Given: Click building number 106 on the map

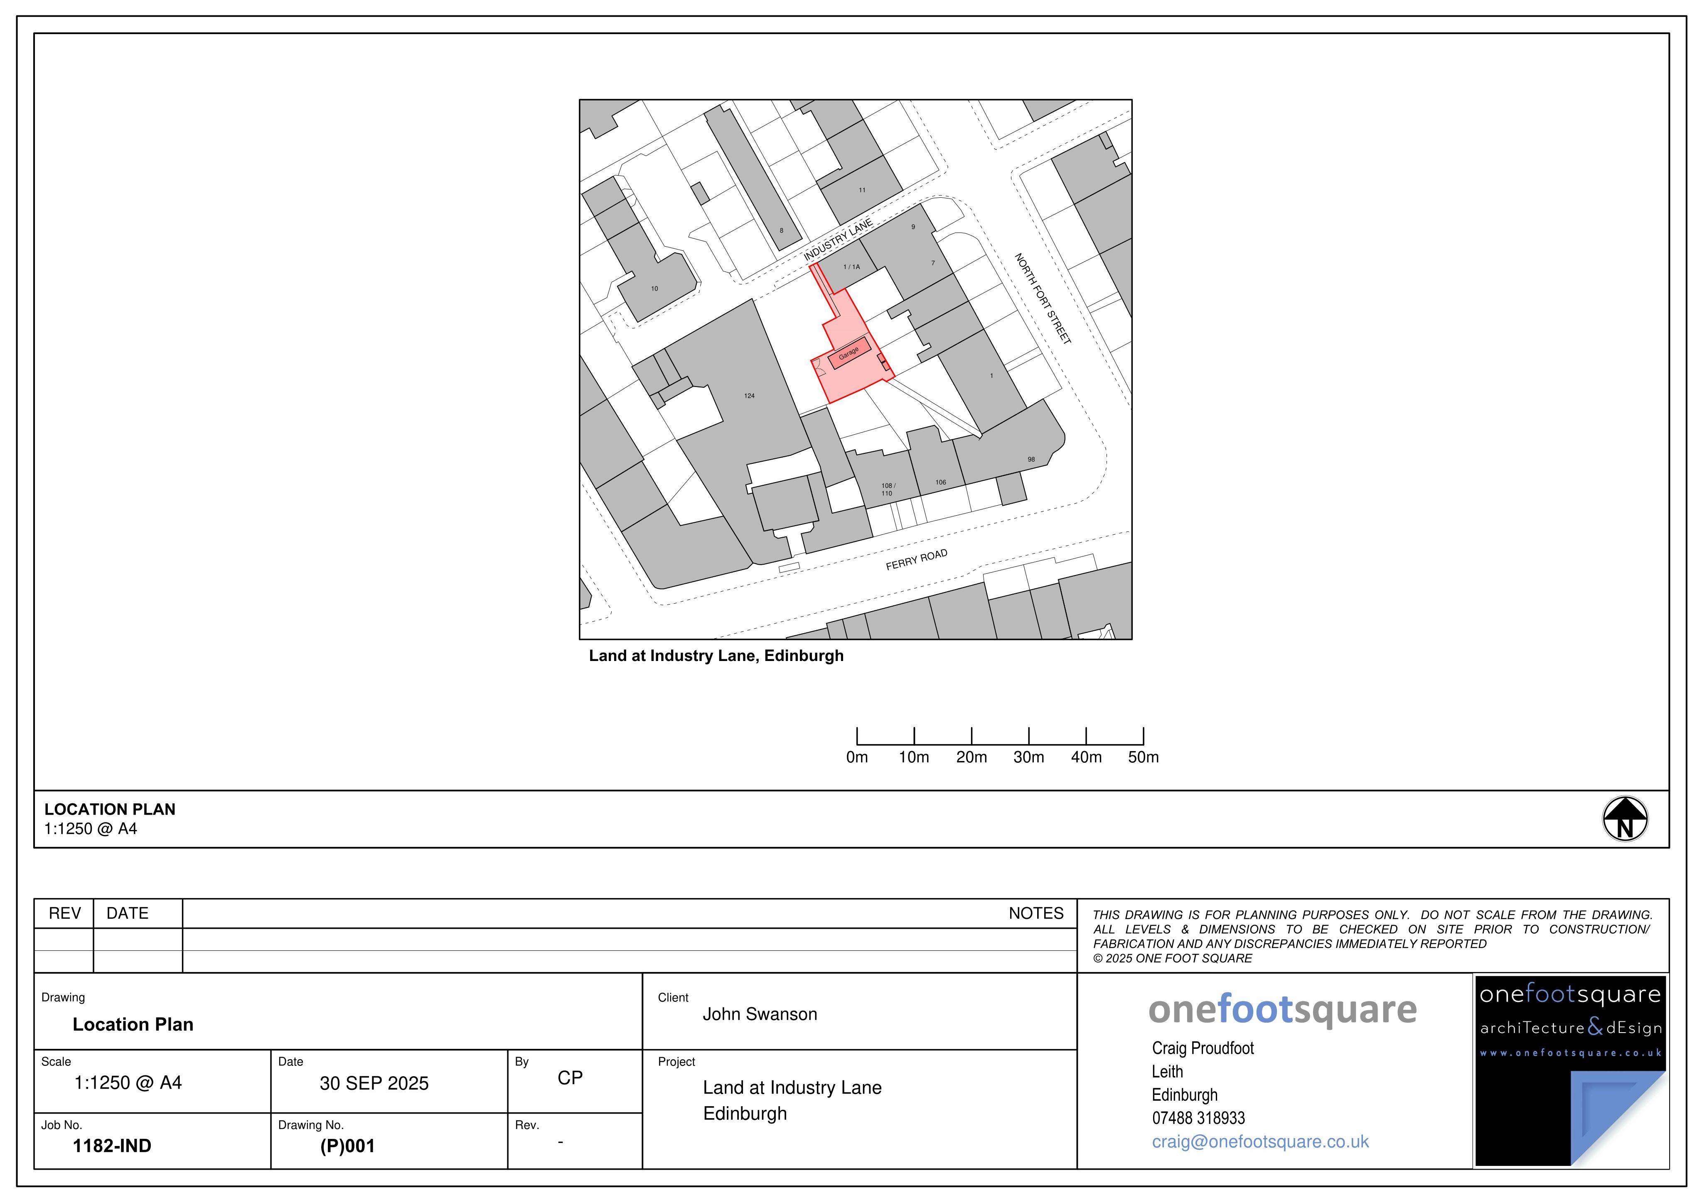Looking at the screenshot, I should pos(940,482).
